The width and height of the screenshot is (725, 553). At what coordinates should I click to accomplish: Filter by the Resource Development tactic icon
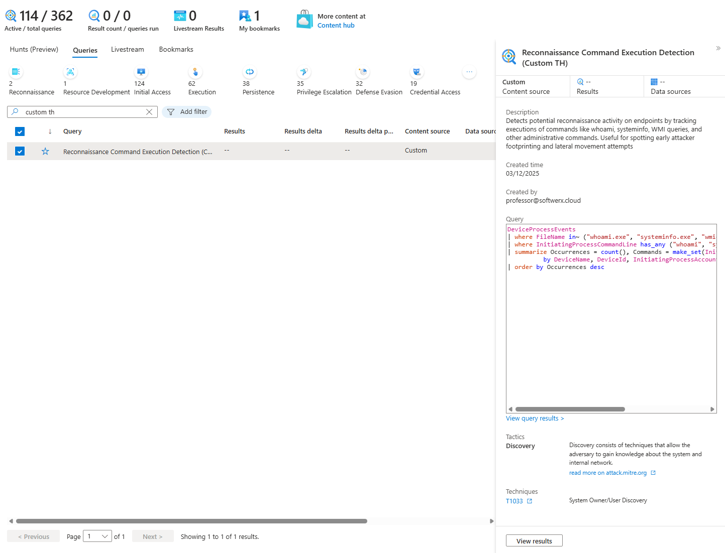pos(70,72)
